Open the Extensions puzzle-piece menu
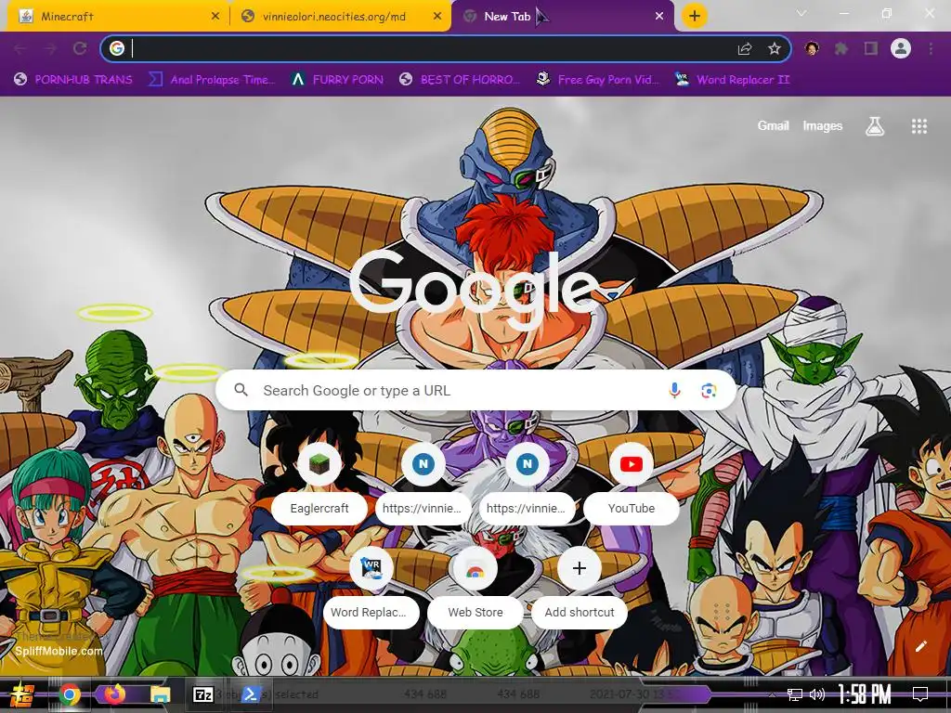Screen dimensions: 951x713 click(841, 48)
